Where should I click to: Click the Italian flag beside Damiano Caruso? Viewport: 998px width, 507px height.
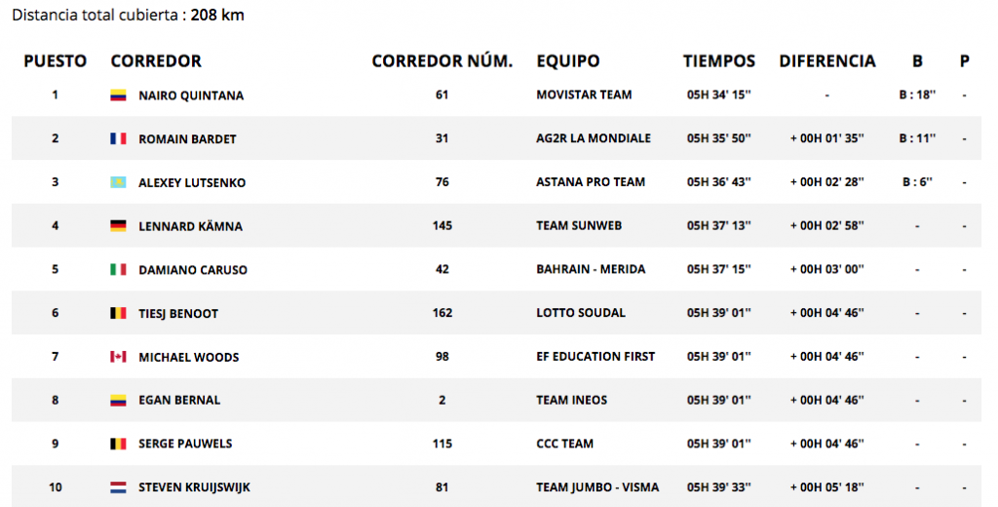[x=118, y=269]
